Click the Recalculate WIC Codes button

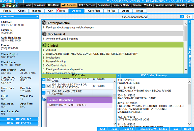click(x=153, y=129)
